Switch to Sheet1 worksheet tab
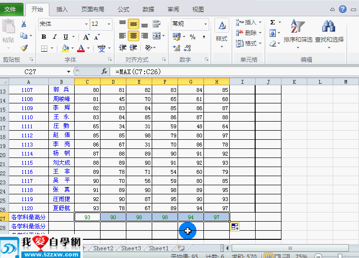This screenshot has width=359, height=258. tap(158, 248)
